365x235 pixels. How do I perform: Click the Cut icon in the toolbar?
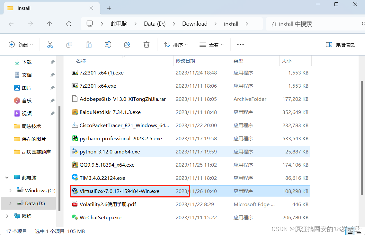(x=50, y=45)
